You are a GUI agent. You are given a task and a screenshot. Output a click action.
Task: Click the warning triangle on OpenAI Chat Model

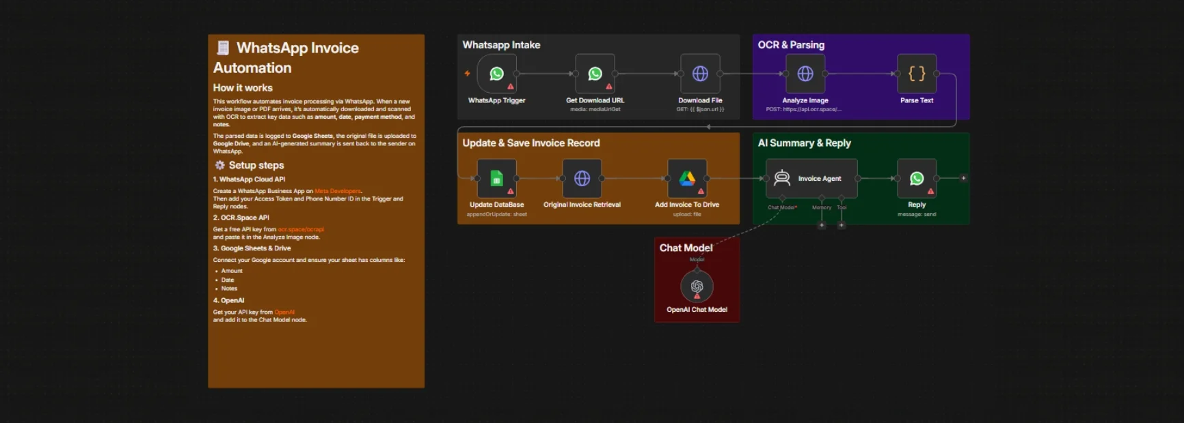coord(697,296)
